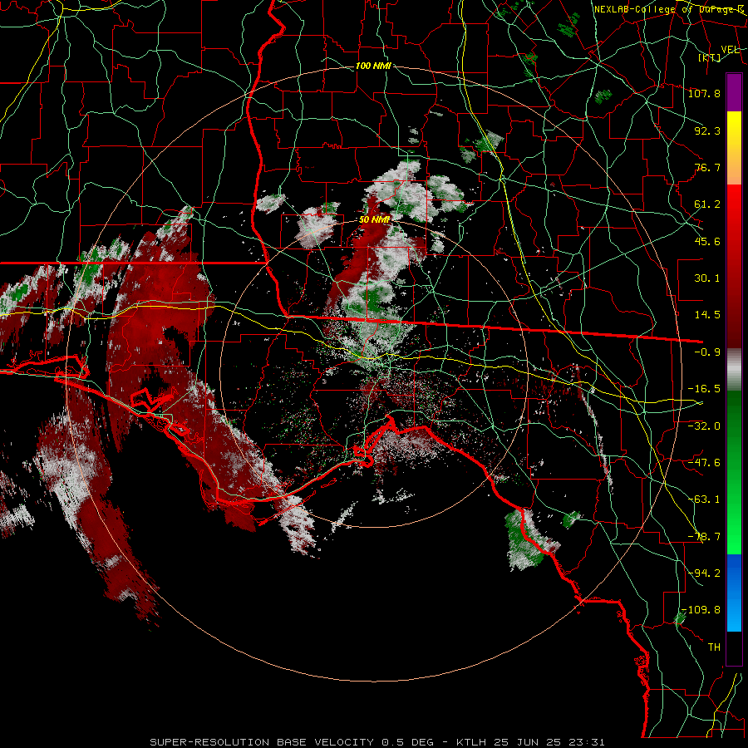
Task: Select the -16.5 velocity scale value
Action: click(704, 389)
